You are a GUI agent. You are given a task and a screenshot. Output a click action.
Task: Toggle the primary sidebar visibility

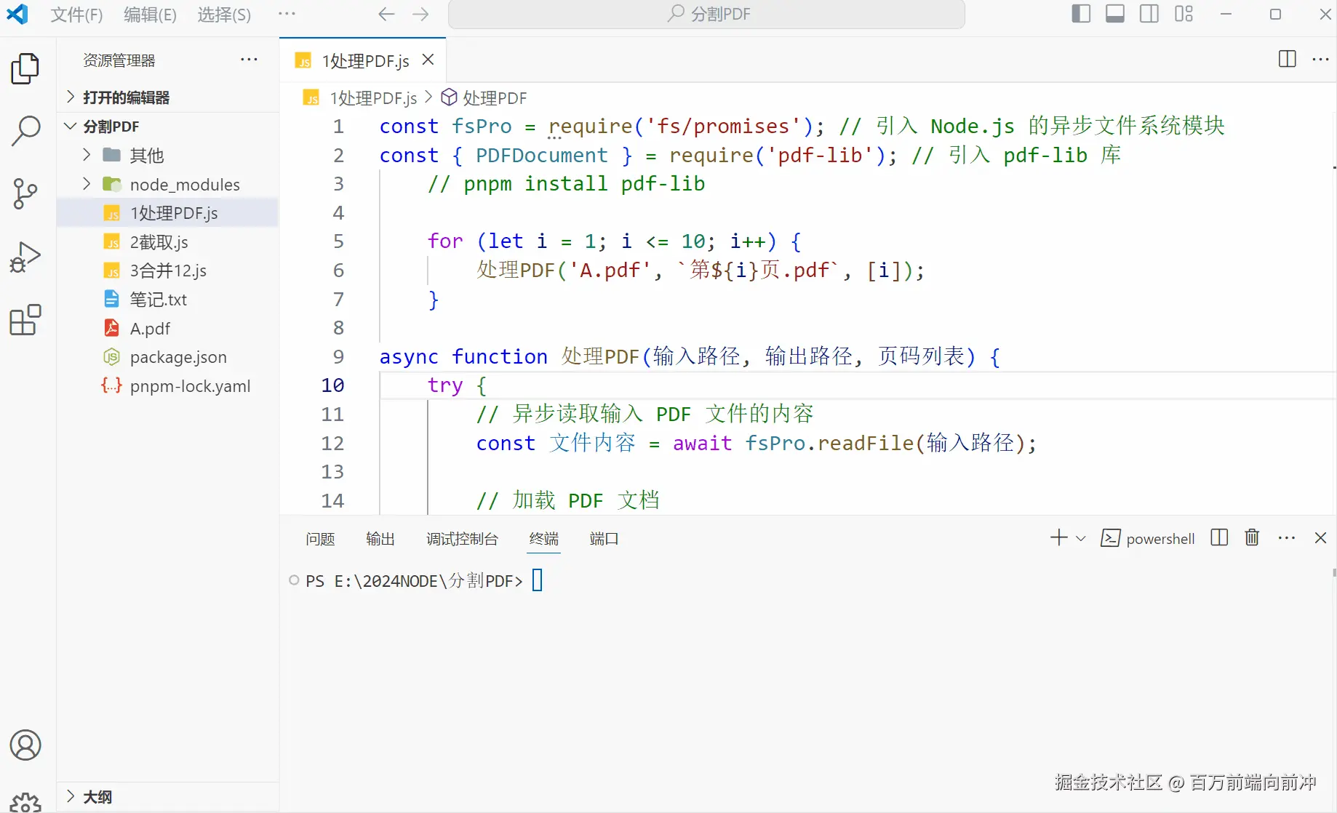1081,13
